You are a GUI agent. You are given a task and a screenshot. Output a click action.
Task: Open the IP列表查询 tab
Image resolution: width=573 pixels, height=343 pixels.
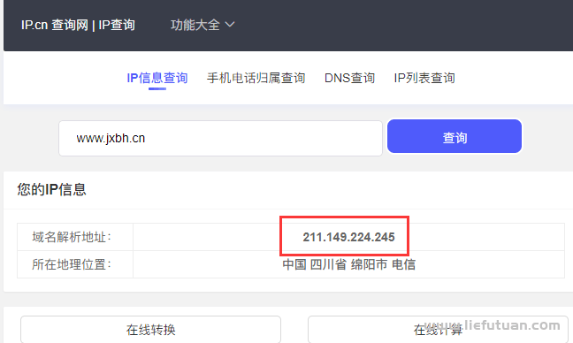[424, 78]
